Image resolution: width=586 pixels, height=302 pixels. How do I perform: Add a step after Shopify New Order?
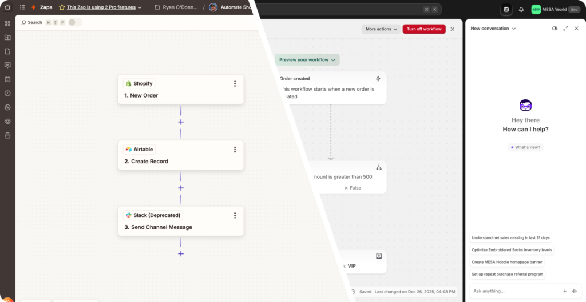[x=181, y=122]
